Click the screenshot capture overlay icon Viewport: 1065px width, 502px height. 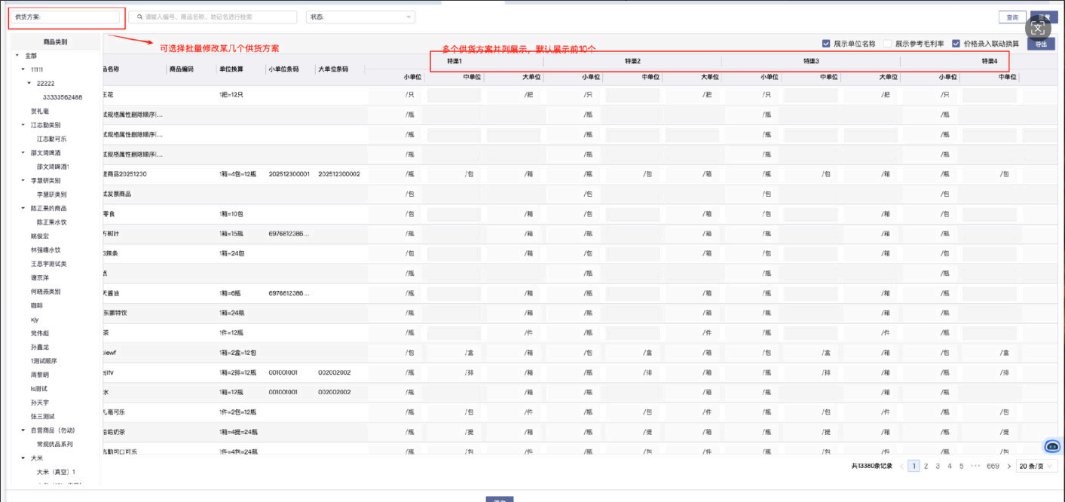click(1038, 29)
